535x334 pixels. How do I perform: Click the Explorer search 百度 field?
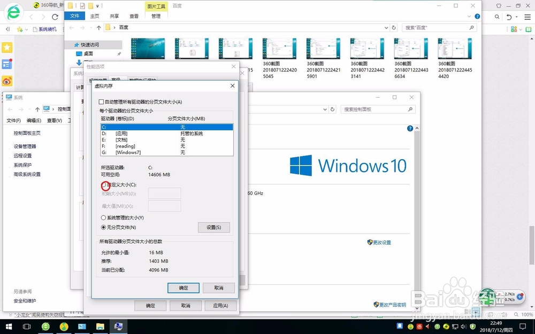439,28
